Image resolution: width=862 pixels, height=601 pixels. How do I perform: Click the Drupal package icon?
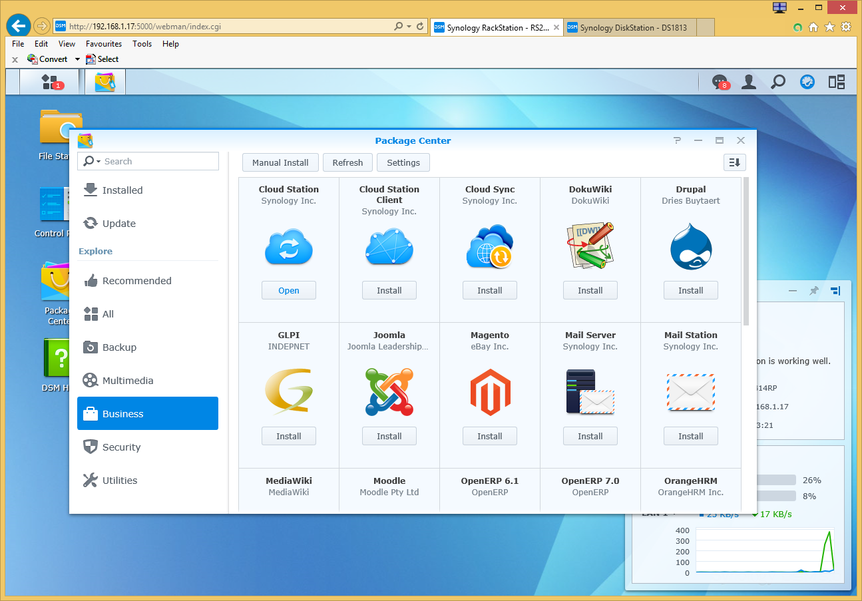pos(690,246)
